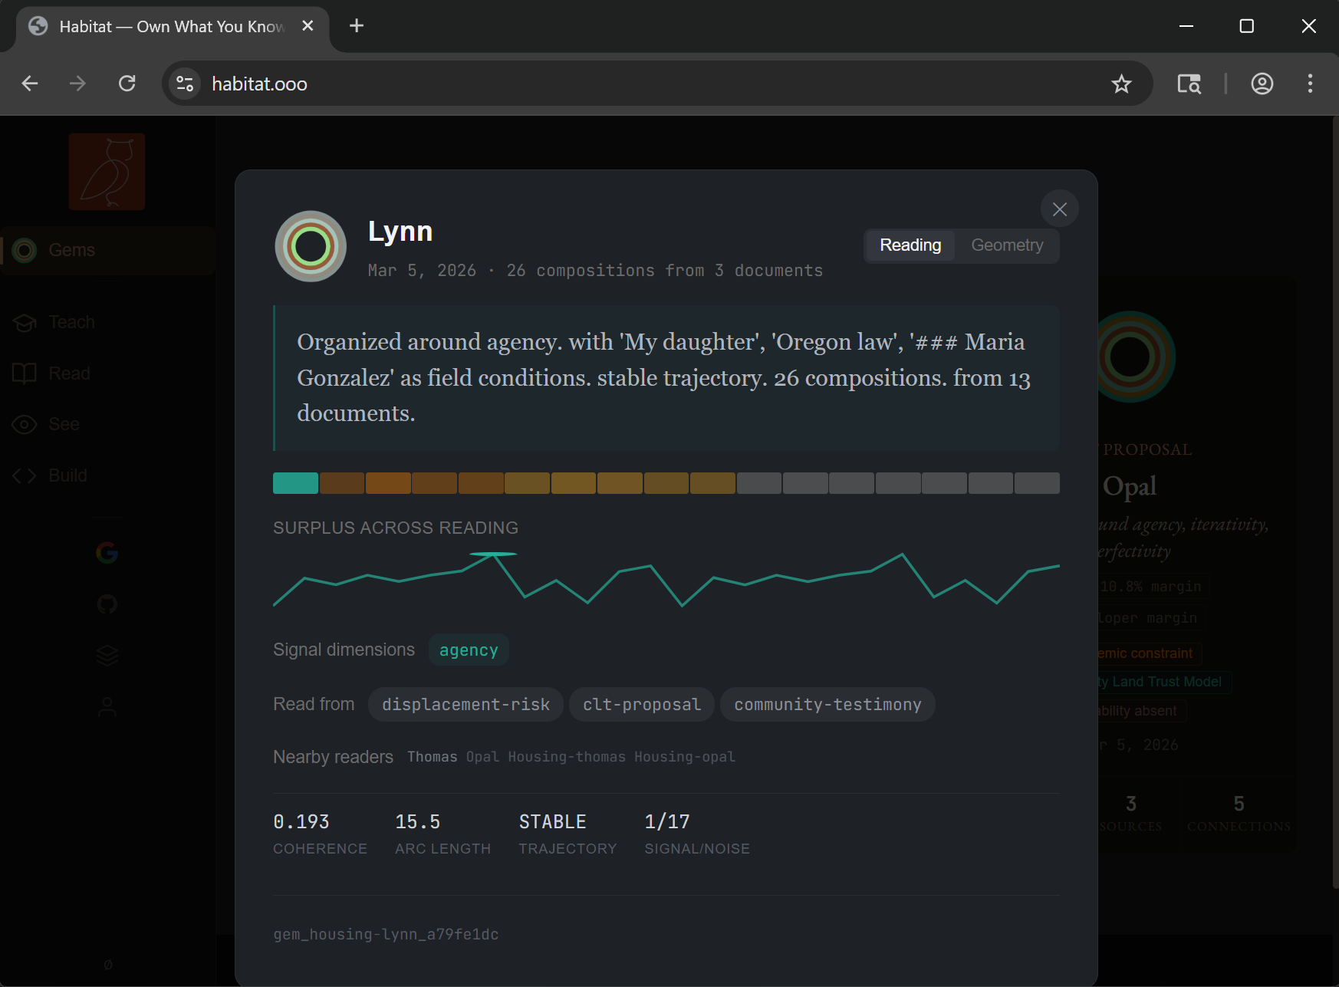Screen dimensions: 1339x987
Task: Click the stacked layers icon in sidebar
Action: click(x=107, y=656)
